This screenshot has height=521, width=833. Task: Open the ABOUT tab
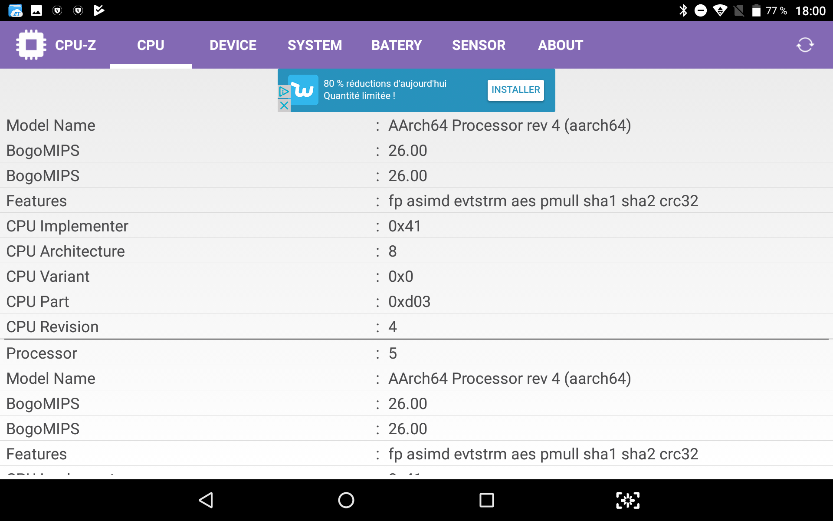point(560,45)
